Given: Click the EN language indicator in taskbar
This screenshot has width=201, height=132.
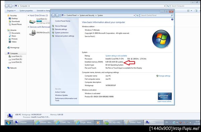Looking at the screenshot, I should point(166,122).
